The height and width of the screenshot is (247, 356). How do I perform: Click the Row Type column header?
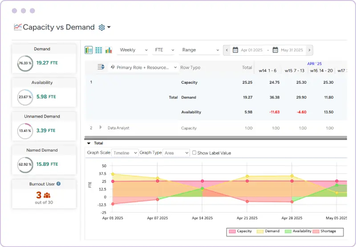190,68
